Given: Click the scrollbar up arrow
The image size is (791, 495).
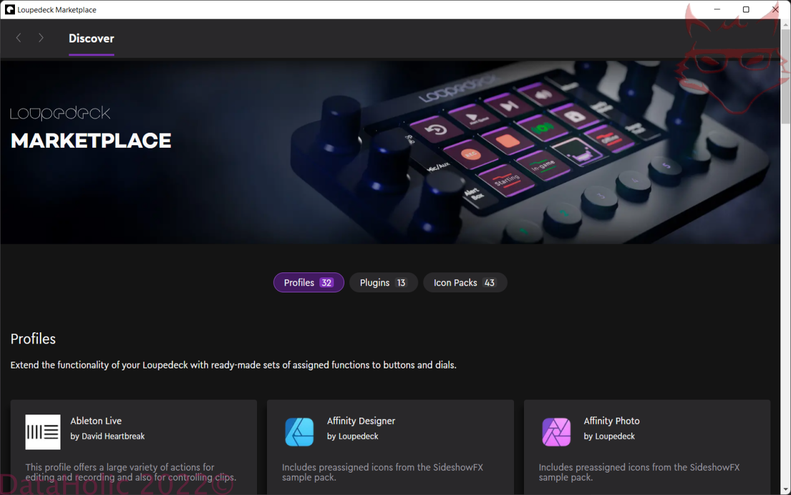Looking at the screenshot, I should click(785, 24).
